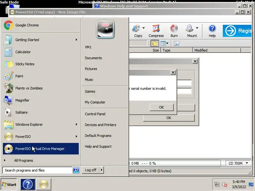Click the network tray icon
The height and width of the screenshot is (191, 255).
(x=217, y=185)
